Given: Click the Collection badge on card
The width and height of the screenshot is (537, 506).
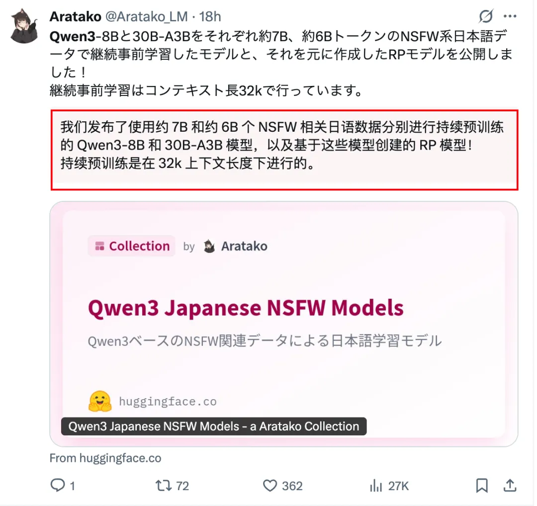Looking at the screenshot, I should 131,246.
